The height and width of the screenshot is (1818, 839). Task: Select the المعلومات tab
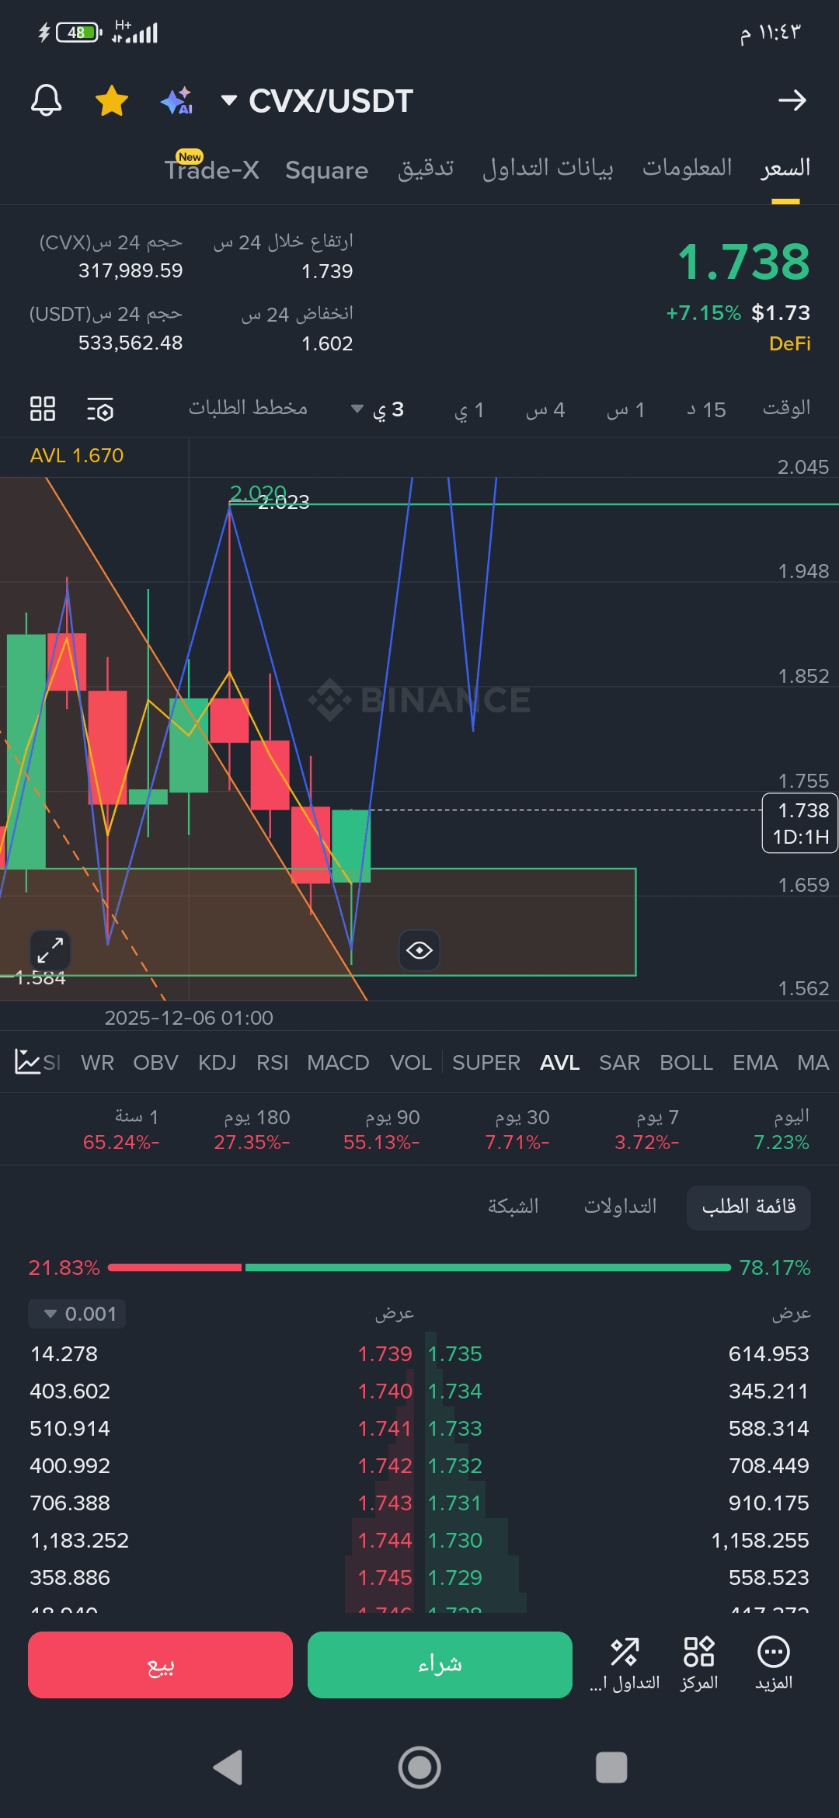point(688,168)
